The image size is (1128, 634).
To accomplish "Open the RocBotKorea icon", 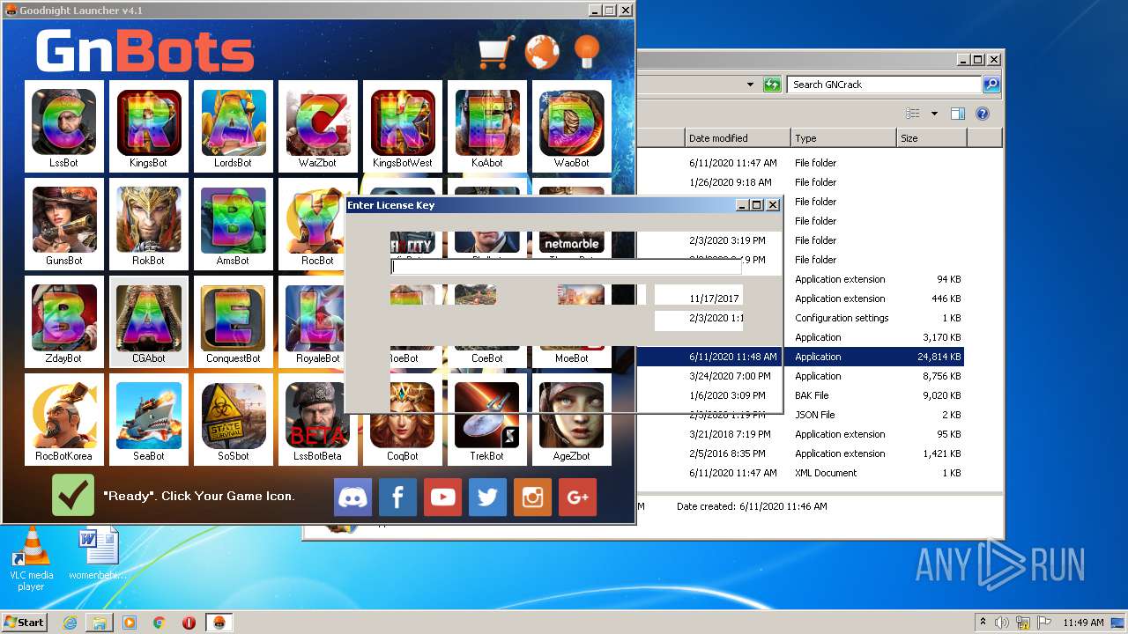I will (63, 419).
